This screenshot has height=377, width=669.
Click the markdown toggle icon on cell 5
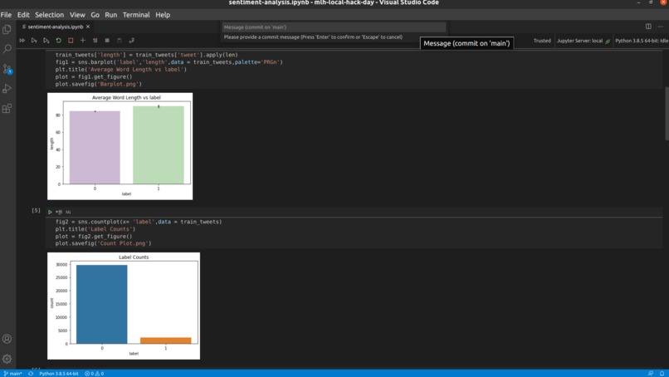click(x=68, y=212)
